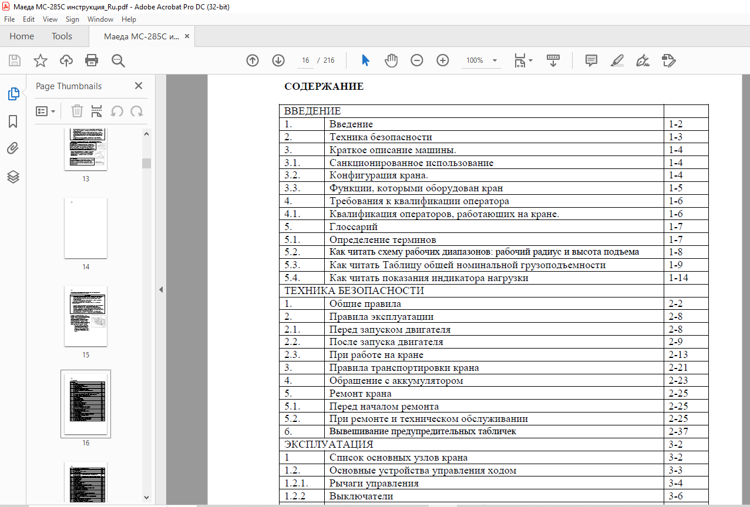The height and width of the screenshot is (507, 750).
Task: Zoom out with minus button
Action: (417, 60)
